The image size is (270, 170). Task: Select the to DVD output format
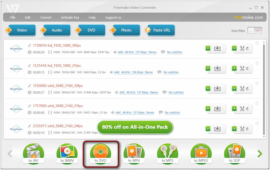point(100,154)
